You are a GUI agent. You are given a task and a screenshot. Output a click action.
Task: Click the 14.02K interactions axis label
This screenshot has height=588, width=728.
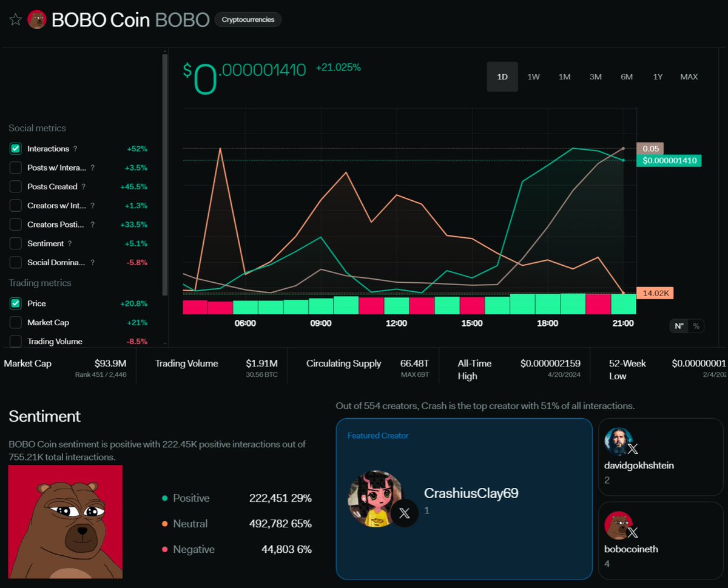tap(655, 293)
